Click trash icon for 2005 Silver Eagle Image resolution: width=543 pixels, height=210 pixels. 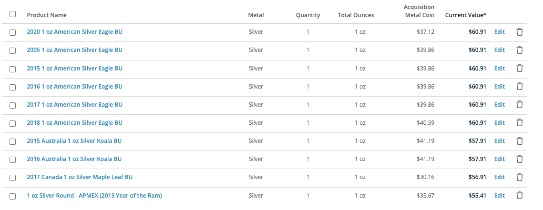(x=520, y=50)
